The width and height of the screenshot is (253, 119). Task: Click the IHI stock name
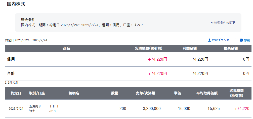pos(54,106)
